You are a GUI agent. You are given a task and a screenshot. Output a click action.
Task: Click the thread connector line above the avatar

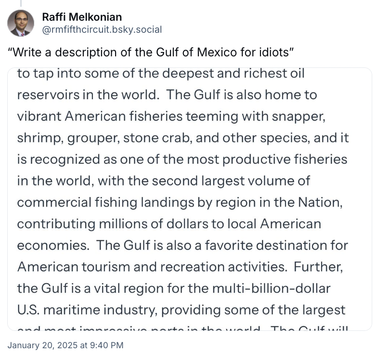pyautogui.click(x=21, y=3)
